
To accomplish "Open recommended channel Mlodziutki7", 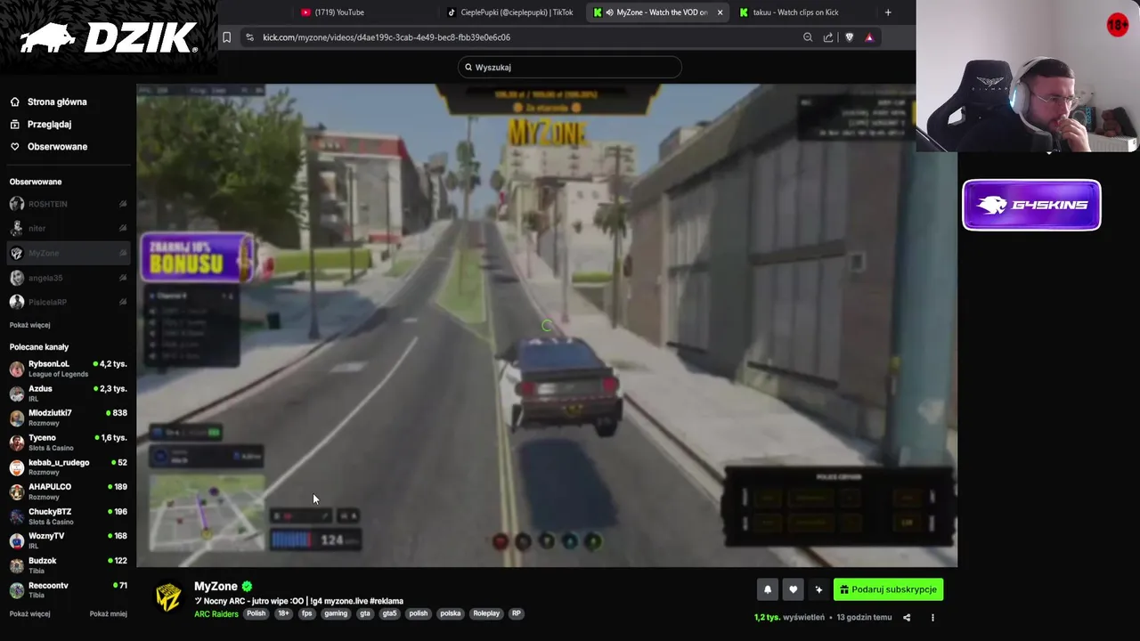I will click(x=69, y=418).
